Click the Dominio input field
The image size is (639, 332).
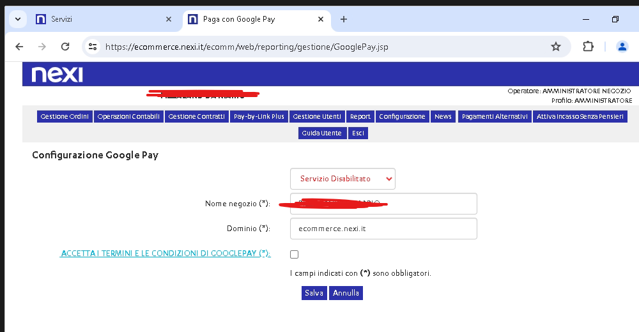pyautogui.click(x=383, y=229)
